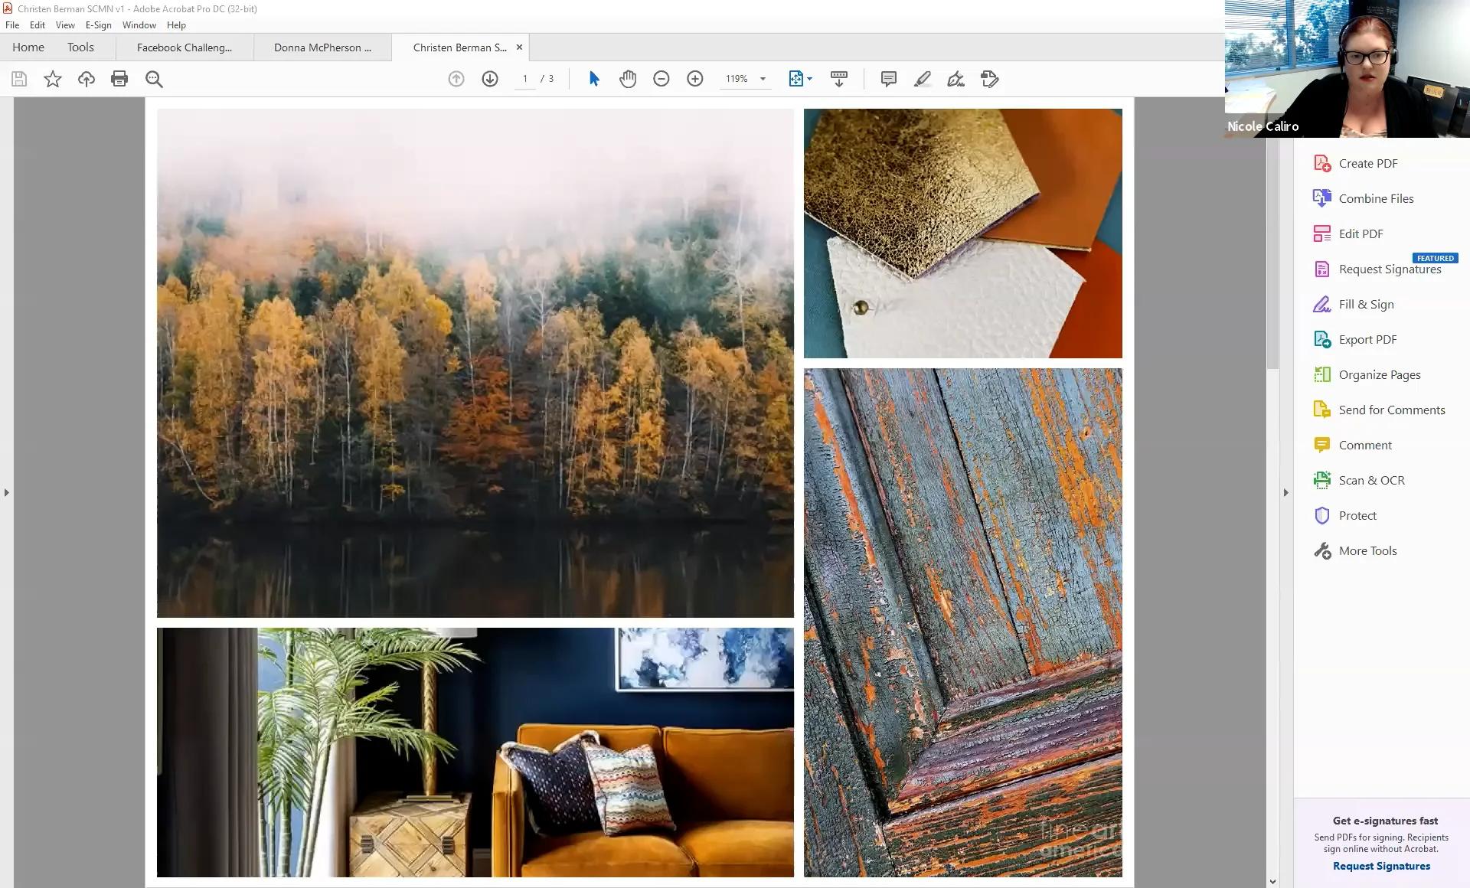Screen dimensions: 1470x888
Task: Click the Request Signatures button
Action: (x=1380, y=866)
